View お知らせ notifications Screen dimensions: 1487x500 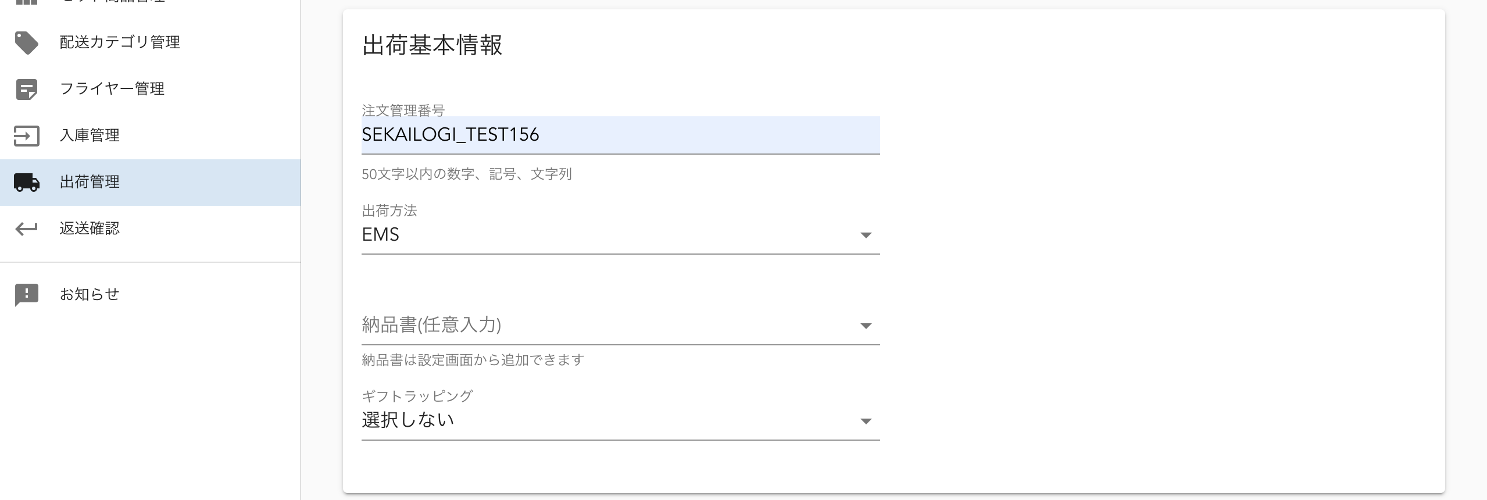tap(90, 294)
